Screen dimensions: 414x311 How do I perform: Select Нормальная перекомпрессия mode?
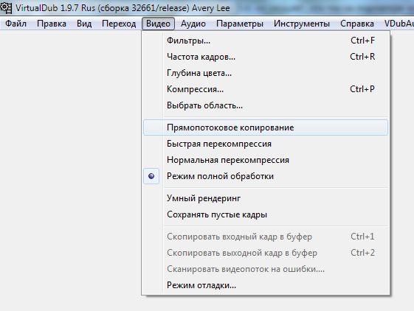[266, 160]
